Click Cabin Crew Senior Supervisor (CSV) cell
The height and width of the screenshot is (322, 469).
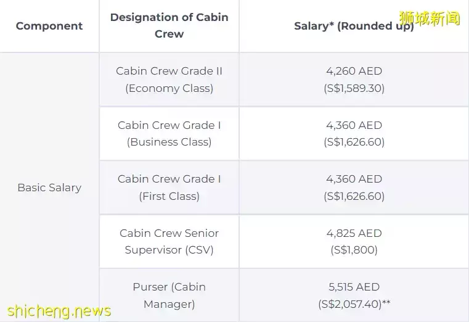[169, 241]
